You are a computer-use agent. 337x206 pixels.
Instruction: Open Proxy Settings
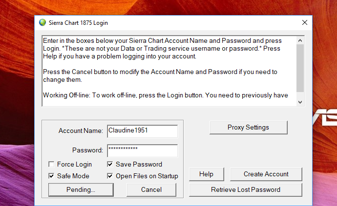248,128
